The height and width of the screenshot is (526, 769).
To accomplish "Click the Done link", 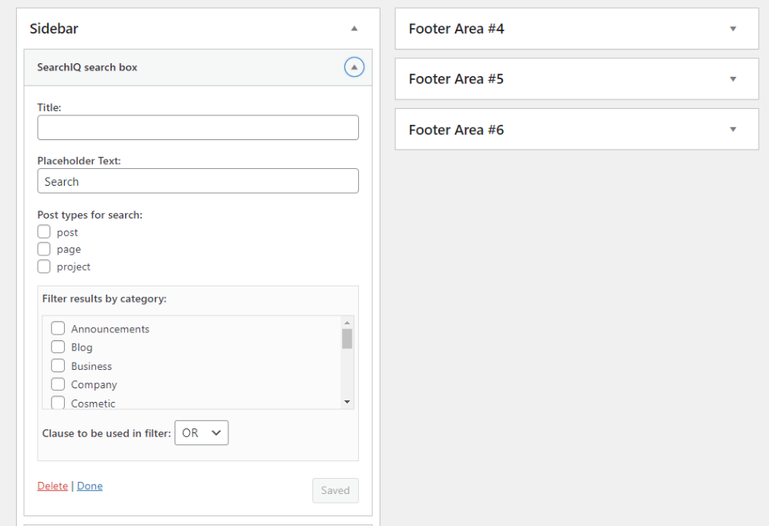I will [x=90, y=486].
